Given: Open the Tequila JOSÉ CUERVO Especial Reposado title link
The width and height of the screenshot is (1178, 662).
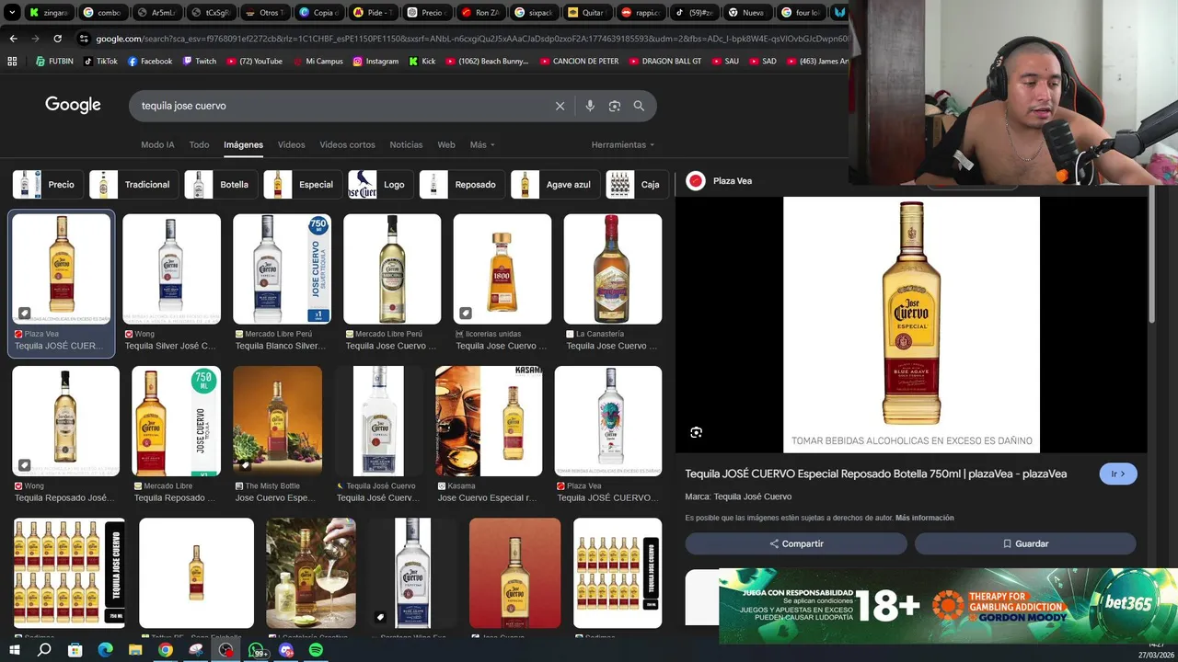Looking at the screenshot, I should coord(875,474).
